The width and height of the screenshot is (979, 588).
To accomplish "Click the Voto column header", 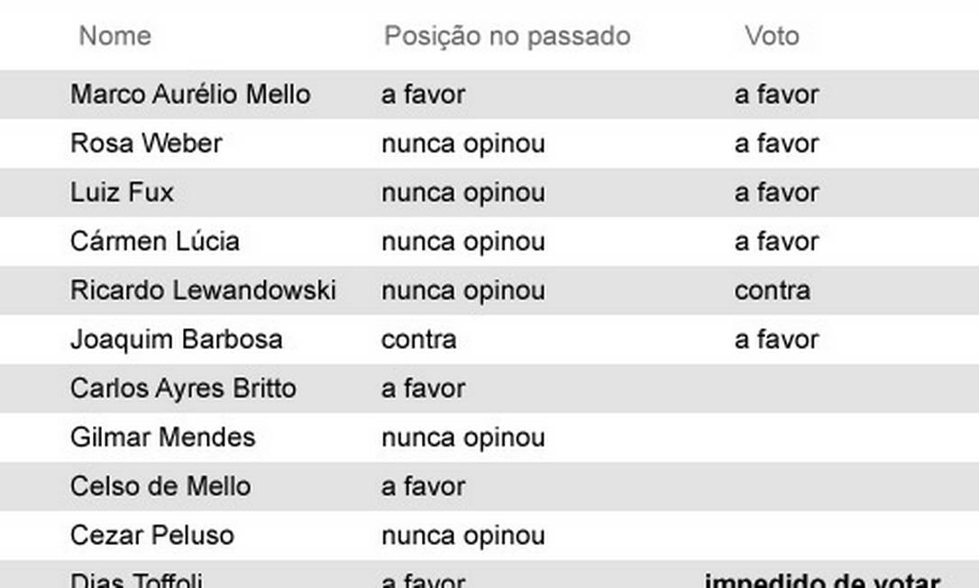I will pos(772,36).
